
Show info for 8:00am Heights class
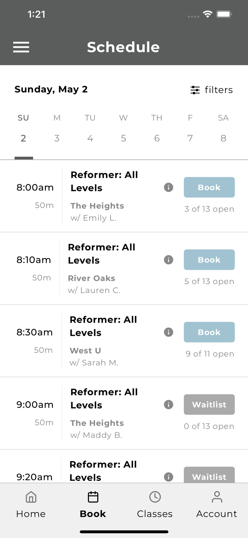169,187
